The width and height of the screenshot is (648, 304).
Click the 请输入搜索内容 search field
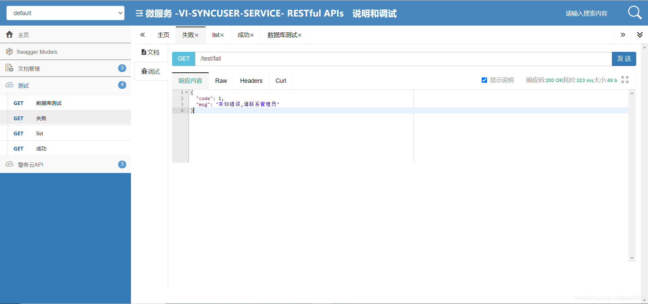tap(587, 13)
